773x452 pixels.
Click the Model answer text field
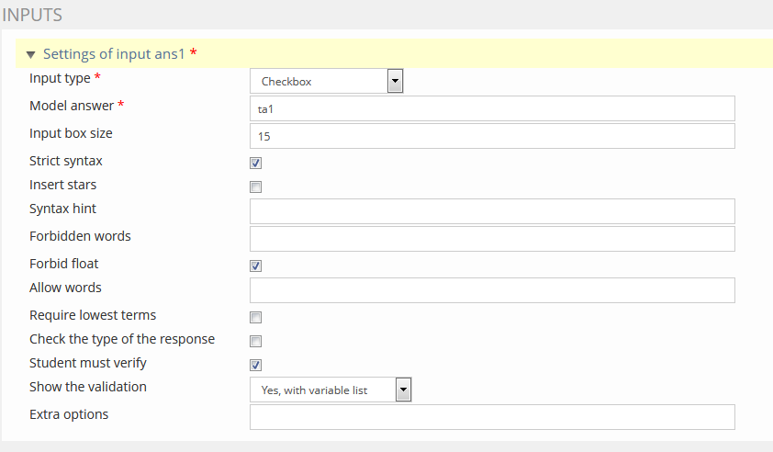492,108
